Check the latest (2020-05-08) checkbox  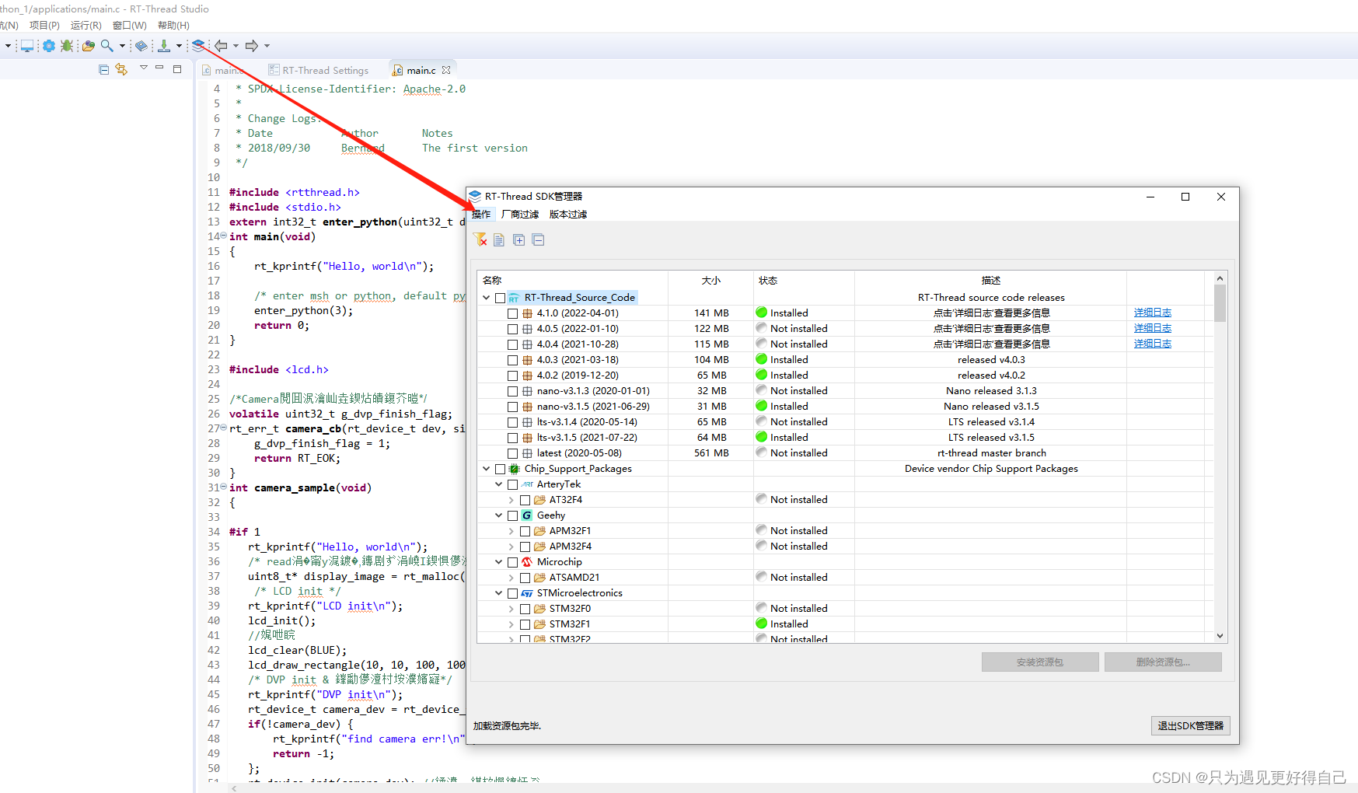512,453
